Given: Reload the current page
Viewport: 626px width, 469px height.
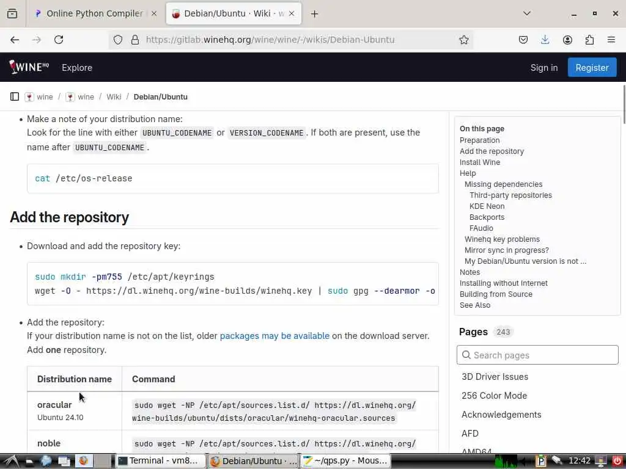Looking at the screenshot, I should pyautogui.click(x=59, y=40).
